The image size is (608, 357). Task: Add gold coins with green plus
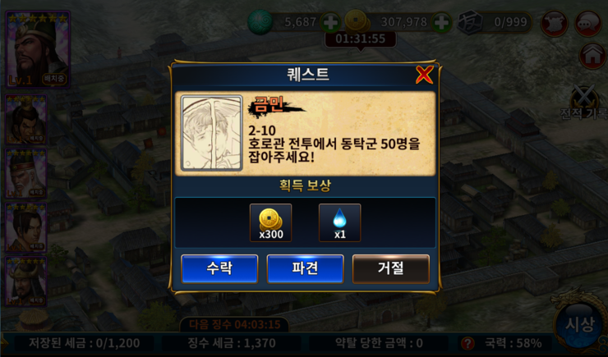(x=441, y=22)
